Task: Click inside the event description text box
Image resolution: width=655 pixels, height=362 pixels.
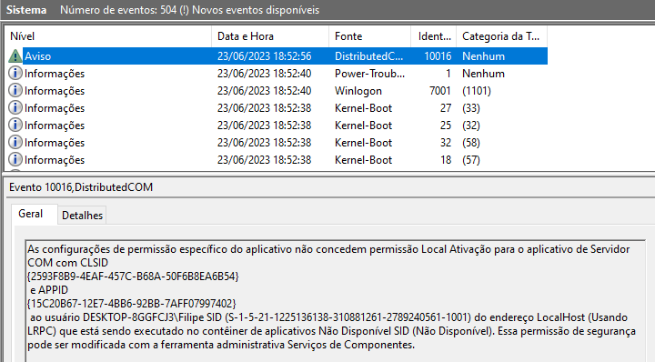Action: (x=336, y=301)
